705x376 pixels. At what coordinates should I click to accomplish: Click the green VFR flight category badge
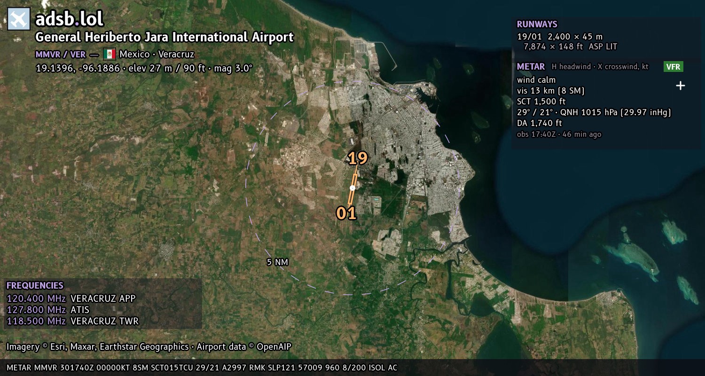(x=673, y=67)
